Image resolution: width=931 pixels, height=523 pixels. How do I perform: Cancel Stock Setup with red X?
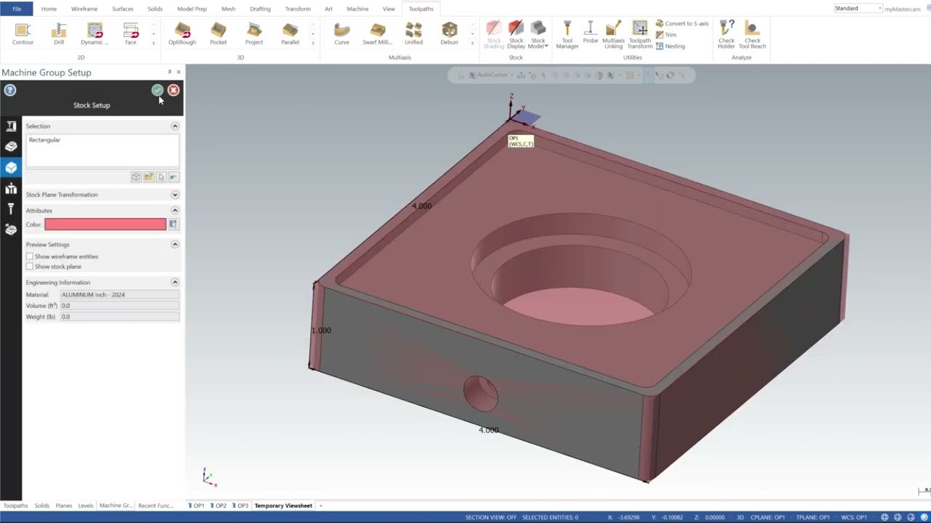(173, 90)
